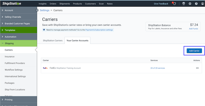Open the help question mark icon
Viewport: 205px width, 106px height.
click(x=196, y=4)
